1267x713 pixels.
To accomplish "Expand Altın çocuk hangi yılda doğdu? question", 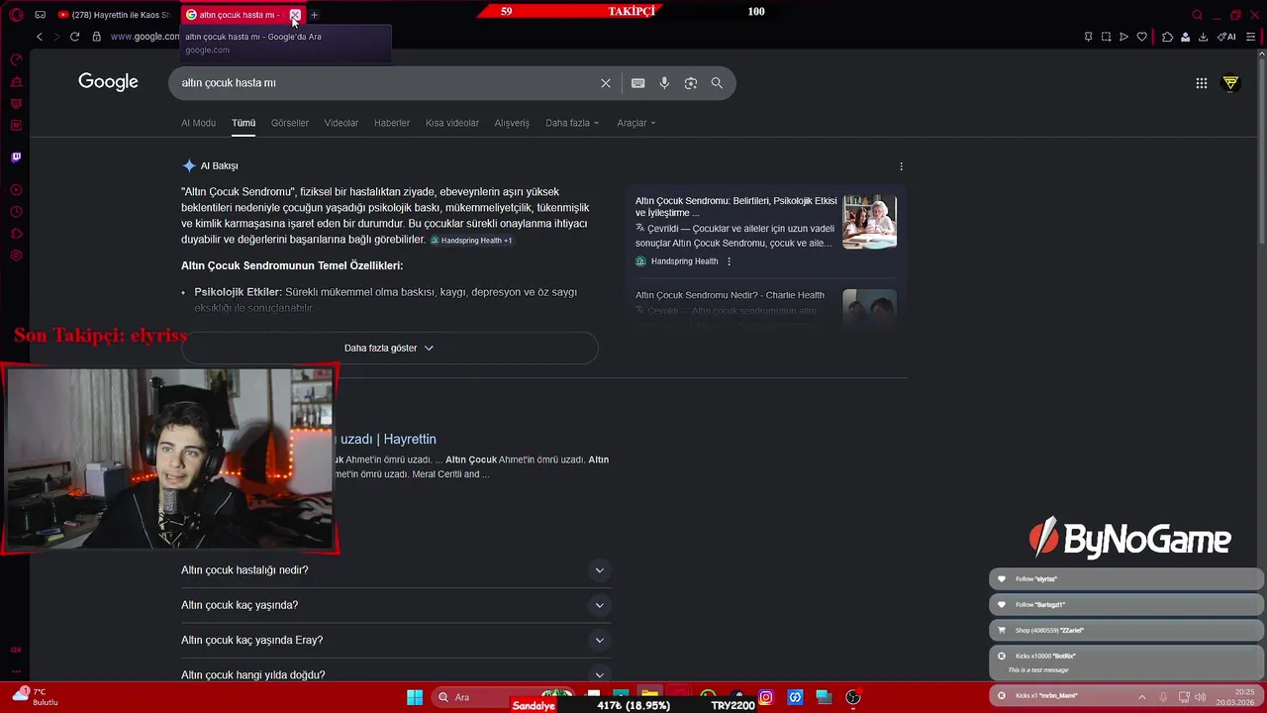I will coord(396,672).
